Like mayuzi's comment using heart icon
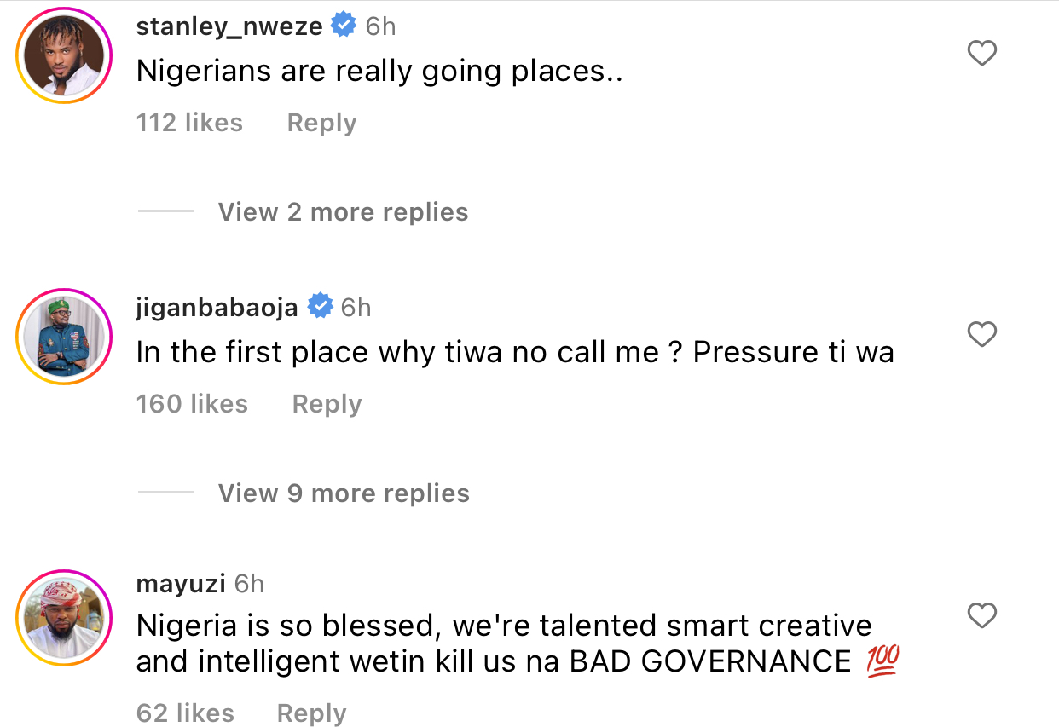 tap(983, 615)
